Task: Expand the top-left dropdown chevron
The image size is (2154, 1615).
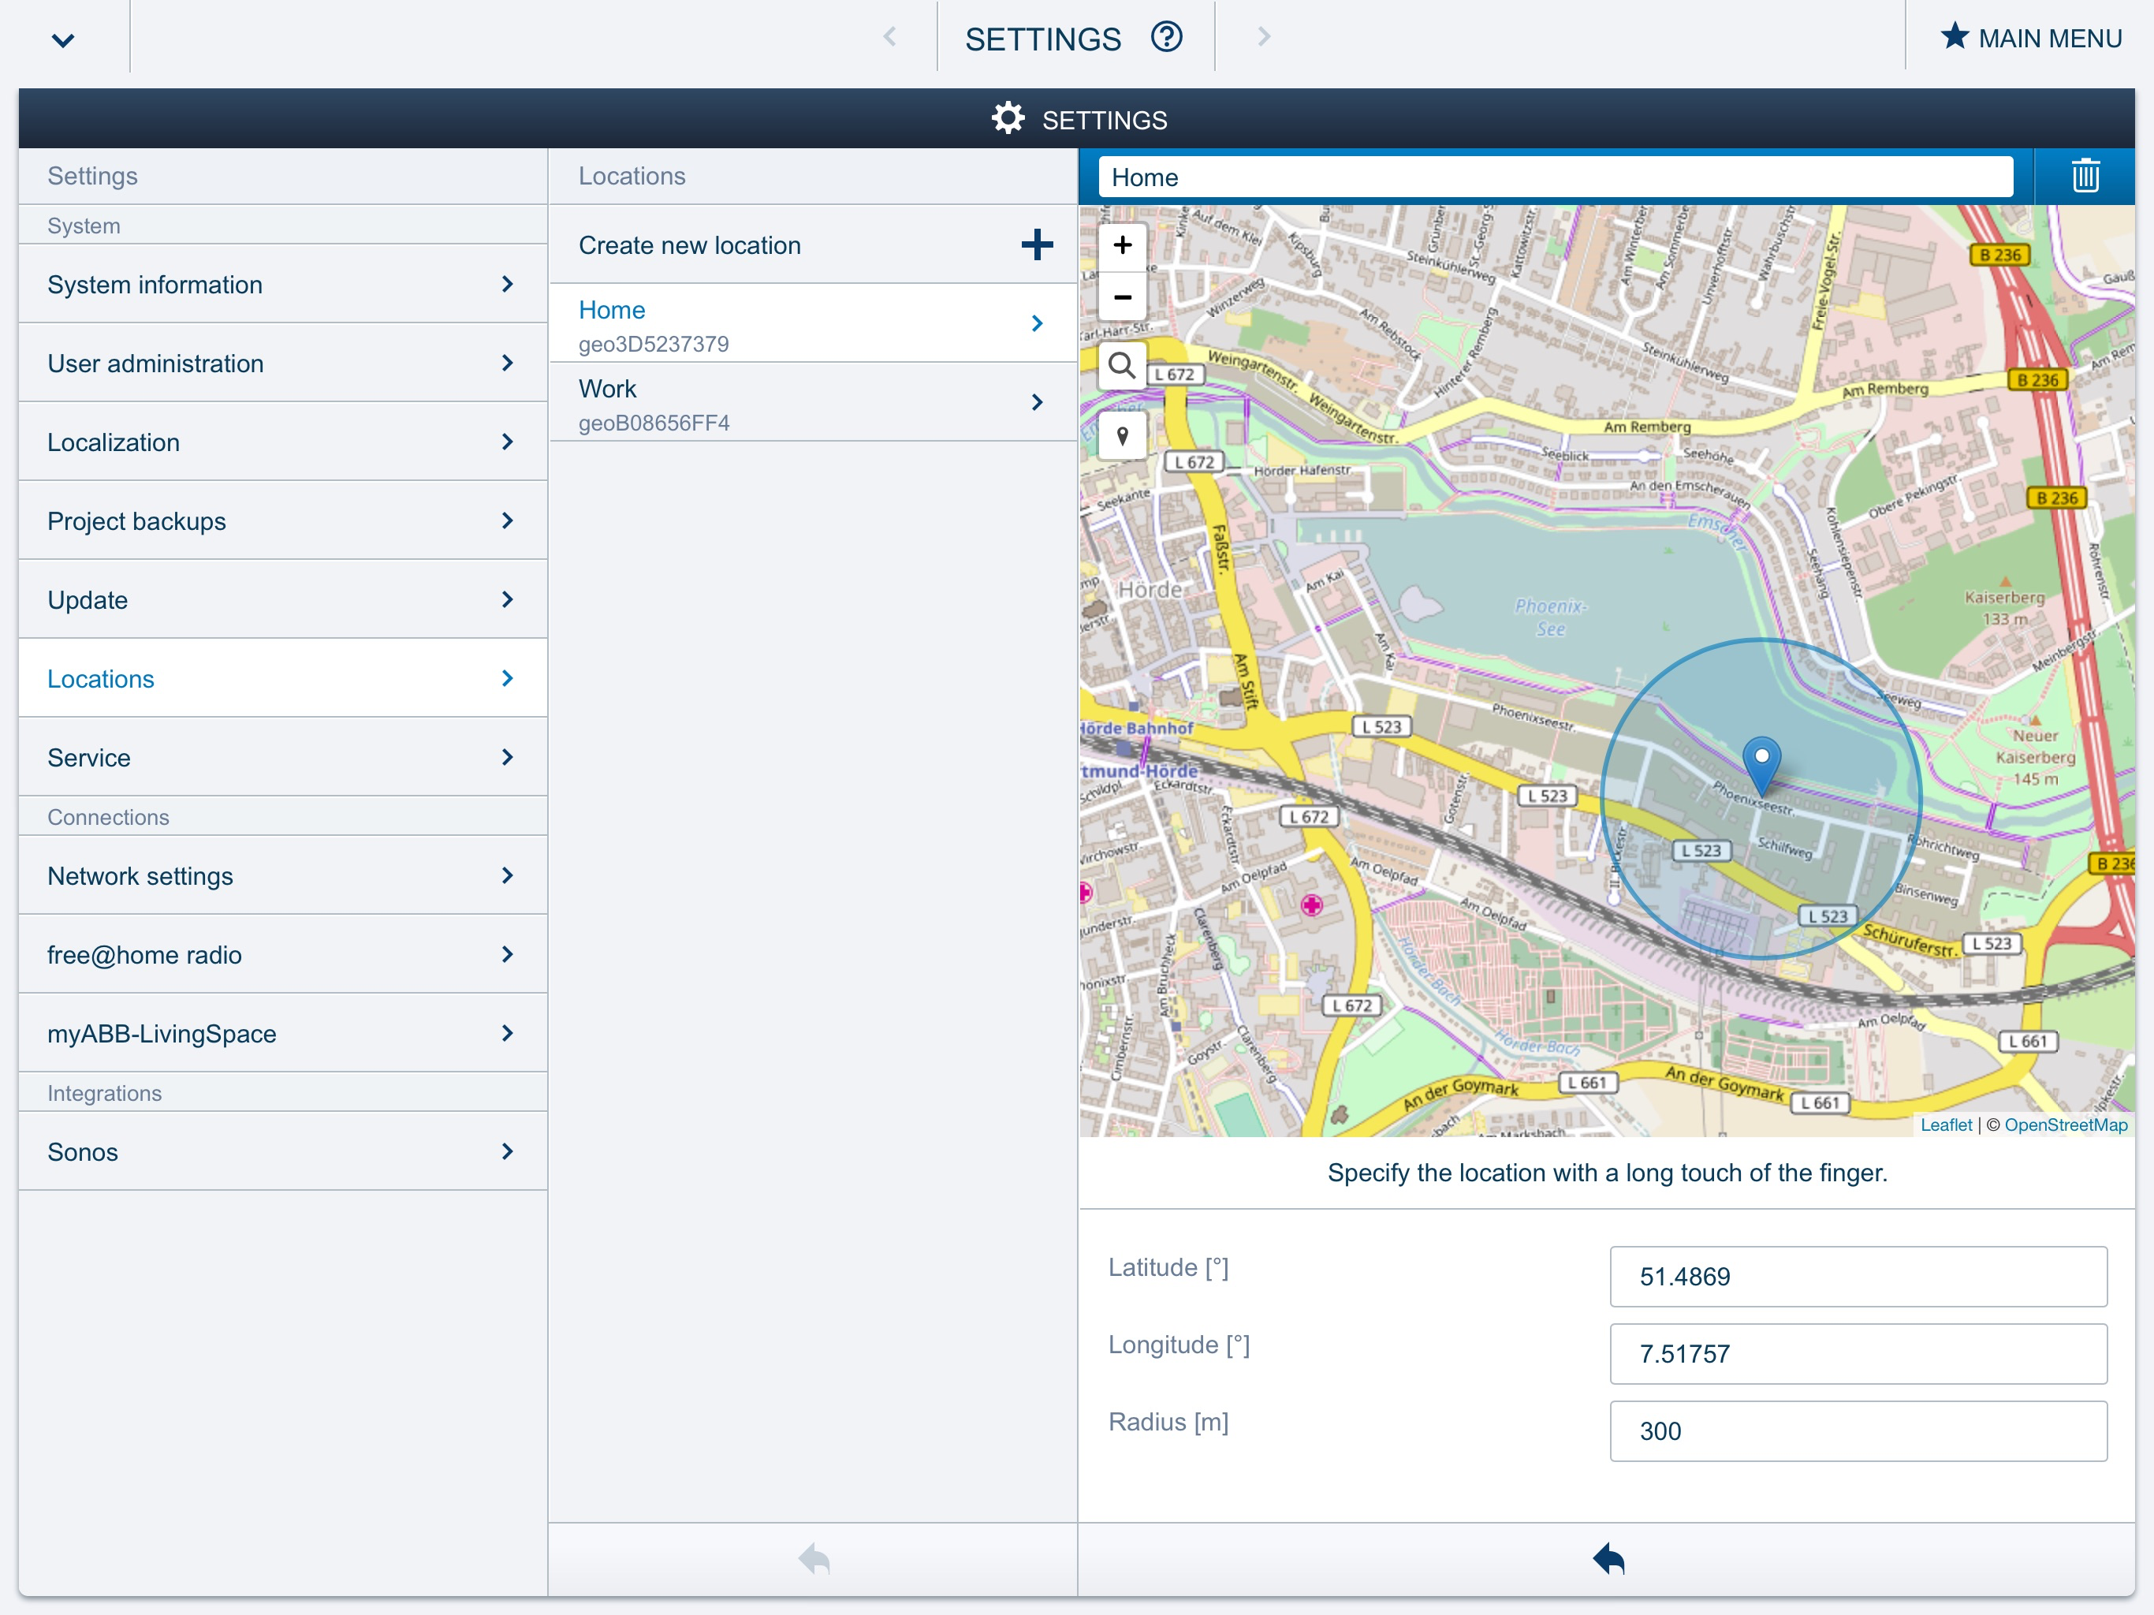Action: (63, 41)
